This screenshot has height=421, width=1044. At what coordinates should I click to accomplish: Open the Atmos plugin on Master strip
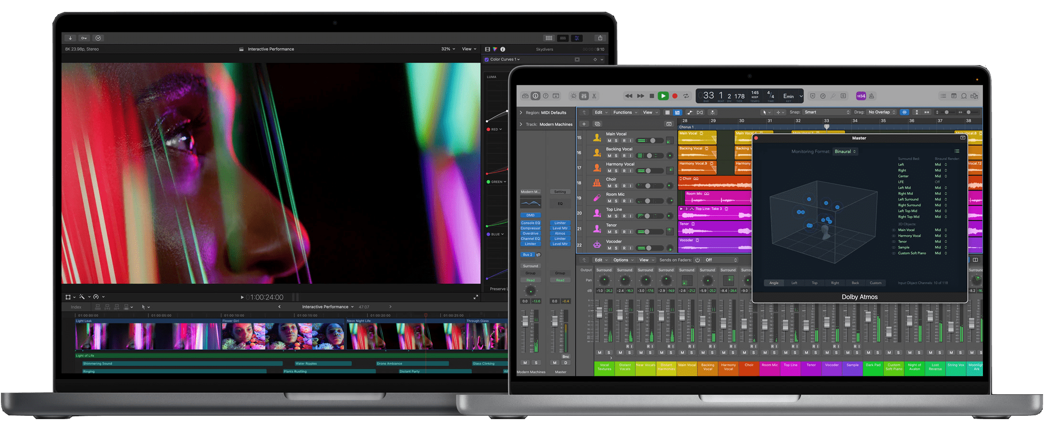point(560,233)
